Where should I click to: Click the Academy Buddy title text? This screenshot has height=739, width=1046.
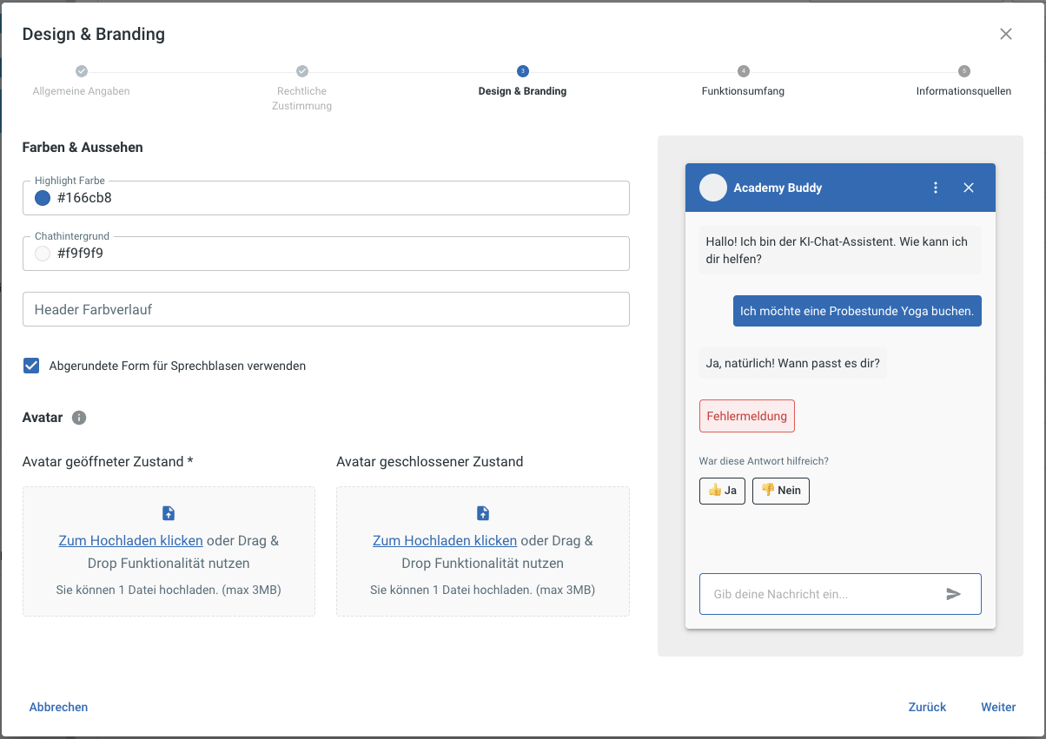click(x=778, y=188)
